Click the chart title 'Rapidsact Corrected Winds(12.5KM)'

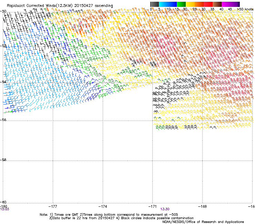[x=40, y=6]
